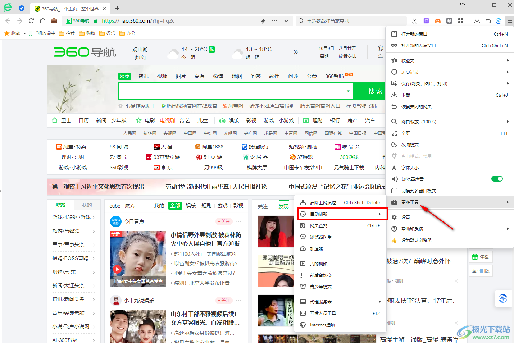
Task: Select 打开新的窗口 menu item
Action: (450, 34)
